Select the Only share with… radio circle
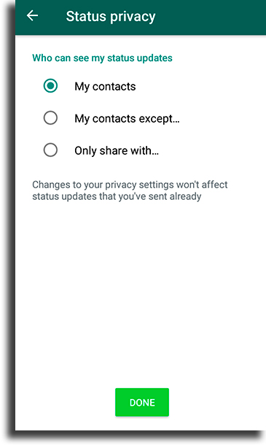266x445 pixels. (x=50, y=150)
